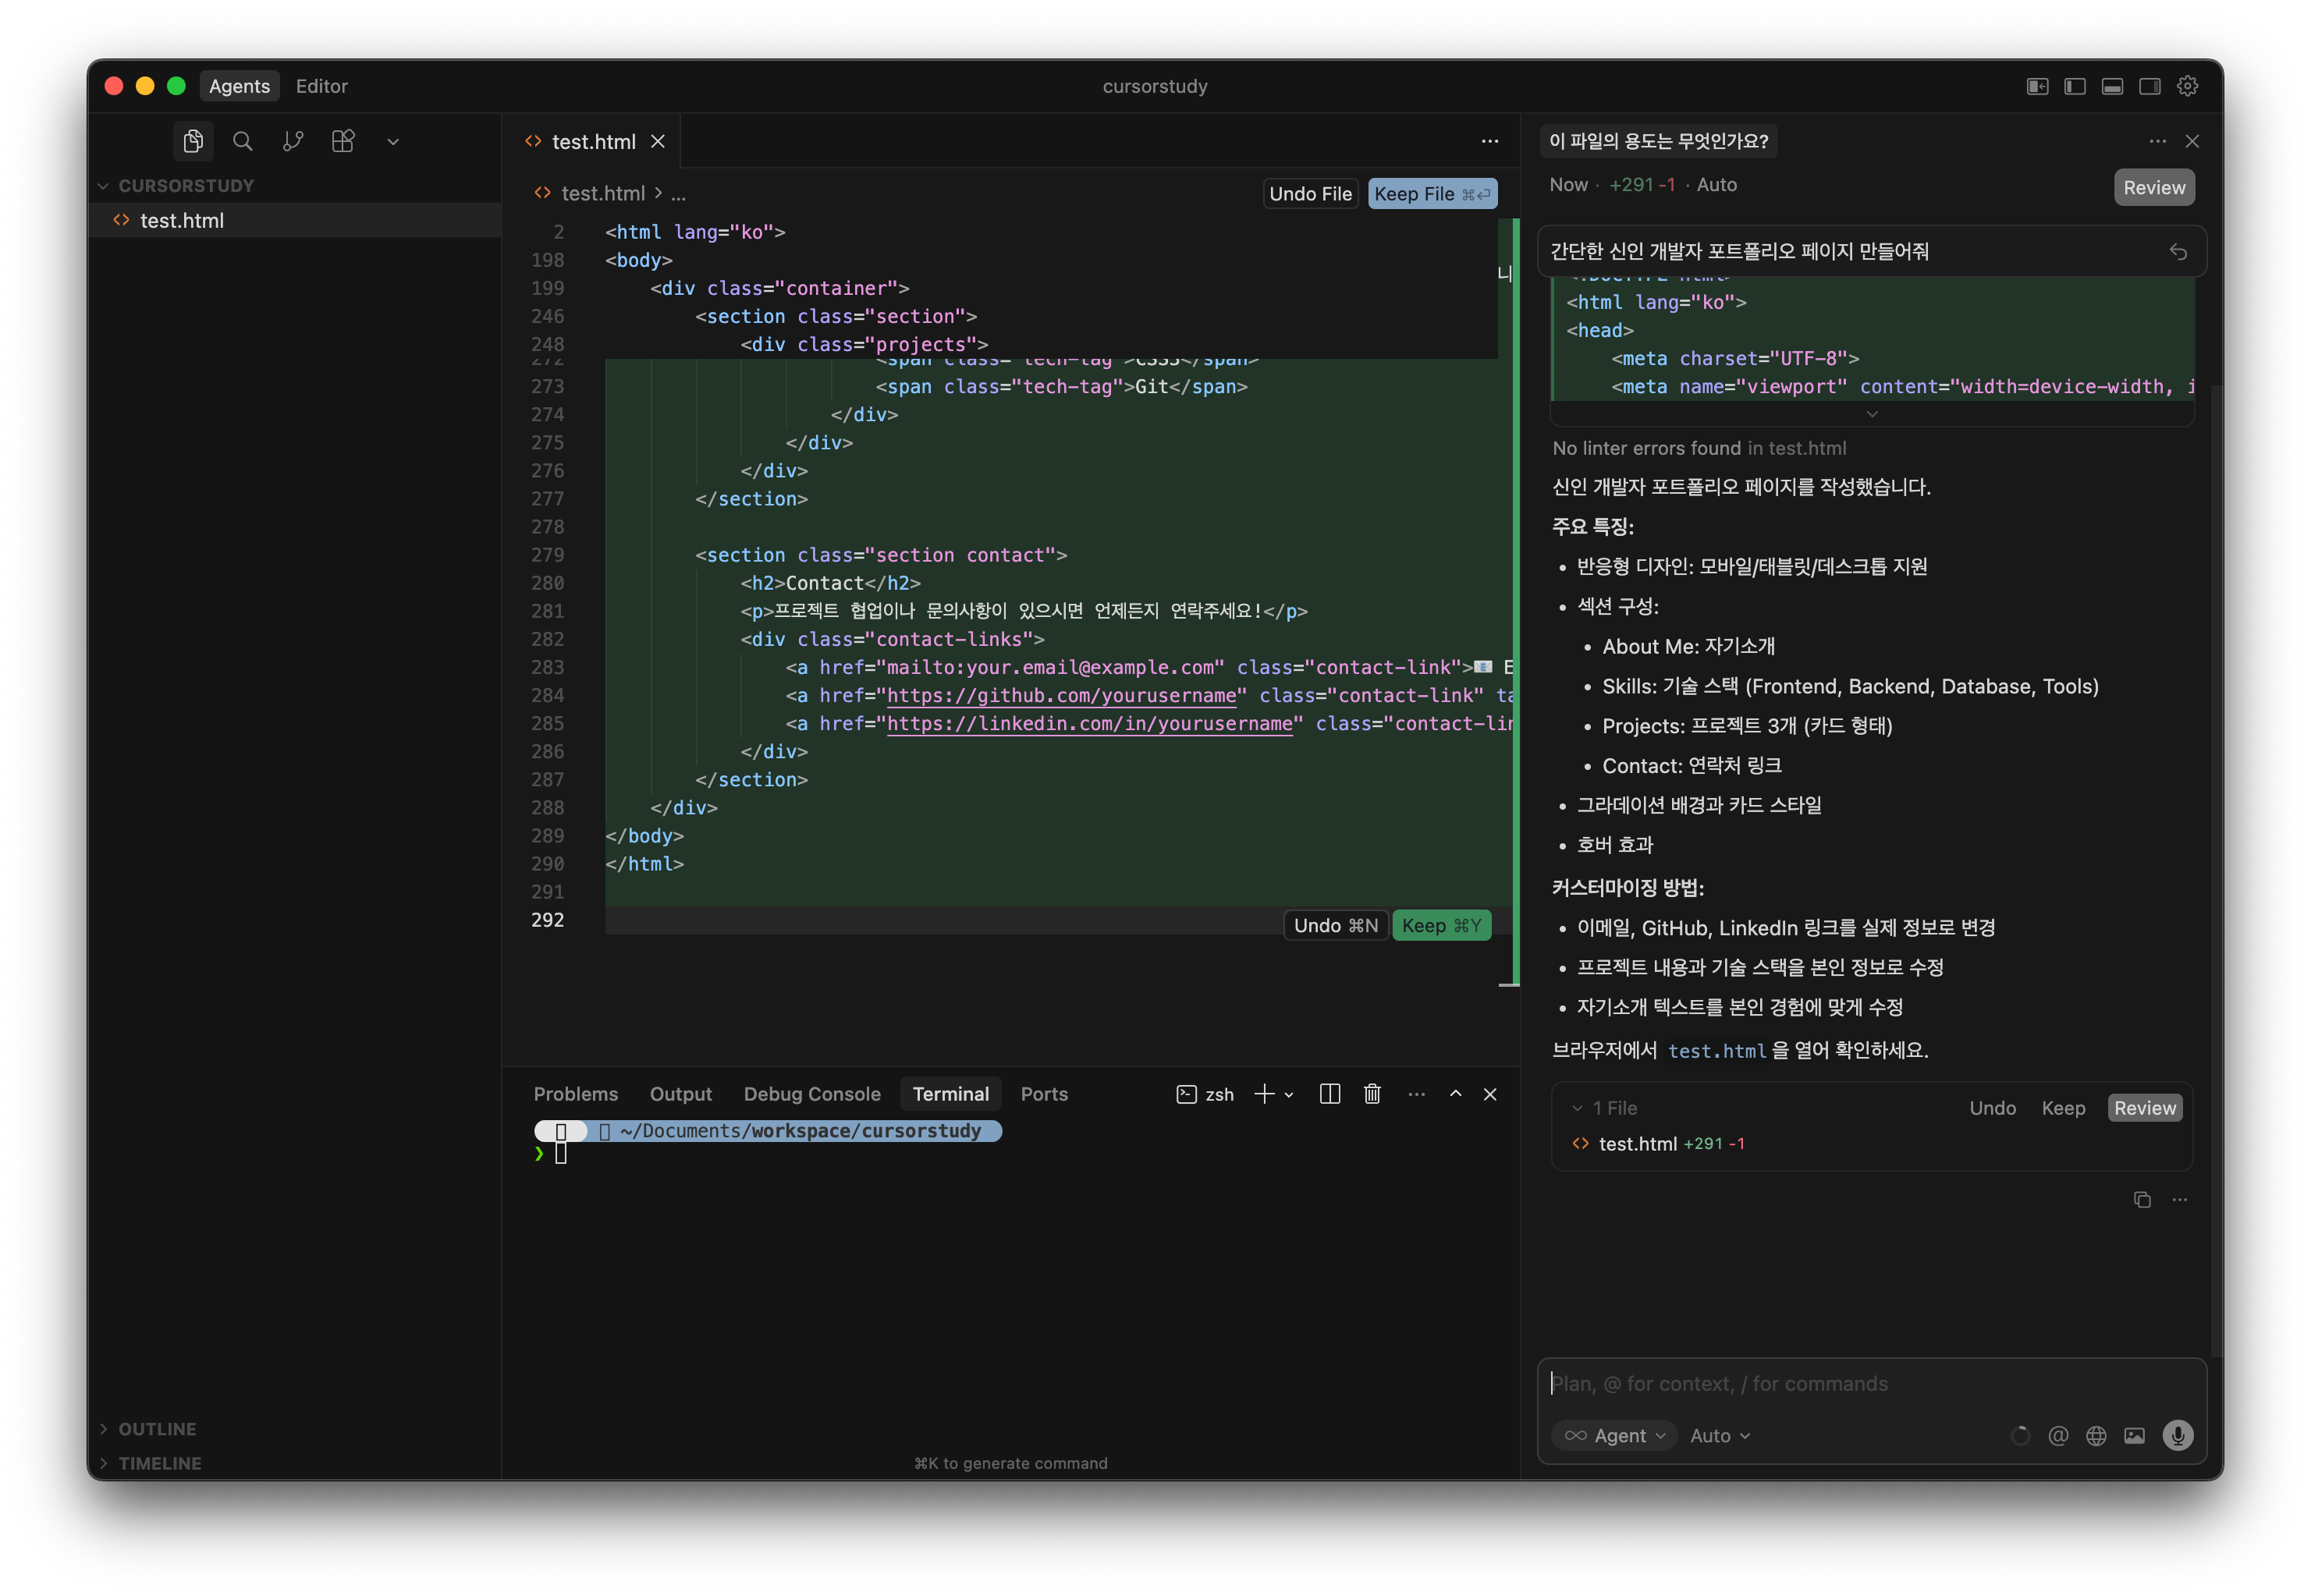Image resolution: width=2311 pixels, height=1596 pixels.
Task: Toggle the right secondary sidebar icon
Action: point(2149,86)
